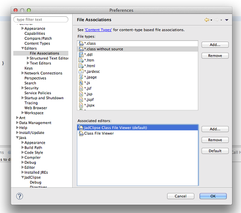
Task: Open the back history dropdown arrow
Action: (x=211, y=20)
